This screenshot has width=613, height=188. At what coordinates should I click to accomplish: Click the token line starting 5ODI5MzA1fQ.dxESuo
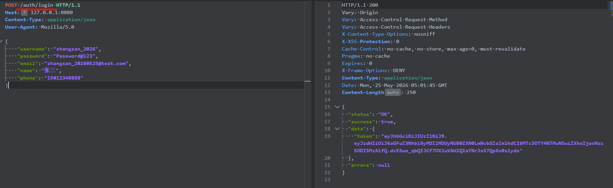coord(438,151)
